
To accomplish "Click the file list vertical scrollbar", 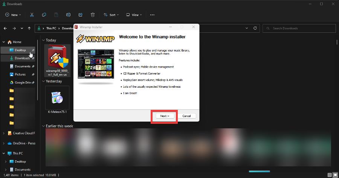I will pos(337,42).
